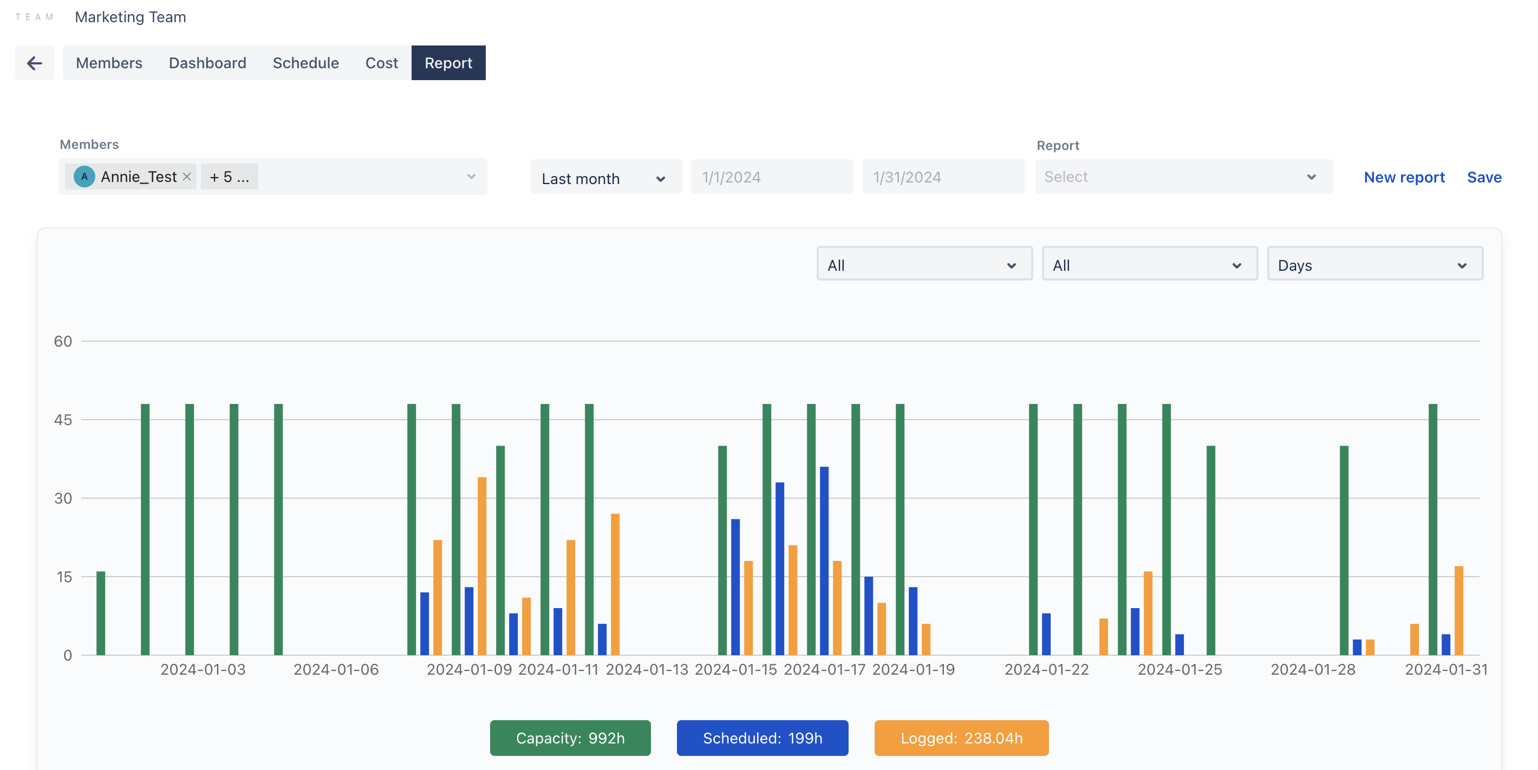Image resolution: width=1538 pixels, height=770 pixels.
Task: Click the tallest orange logged bar near 2024-01-09
Action: point(482,566)
